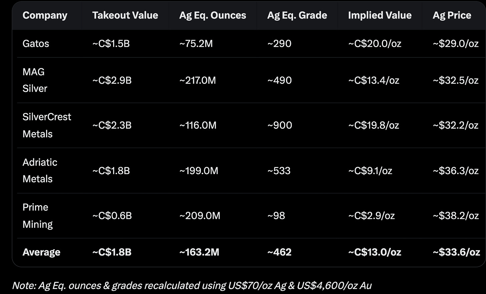The width and height of the screenshot is (486, 294).
Task: Select the Takeout Value column header
Action: coord(125,15)
